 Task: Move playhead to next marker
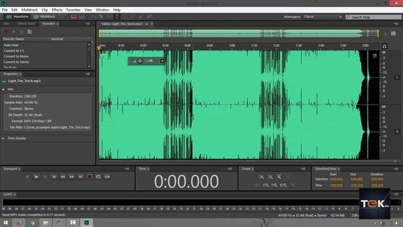click(81, 177)
